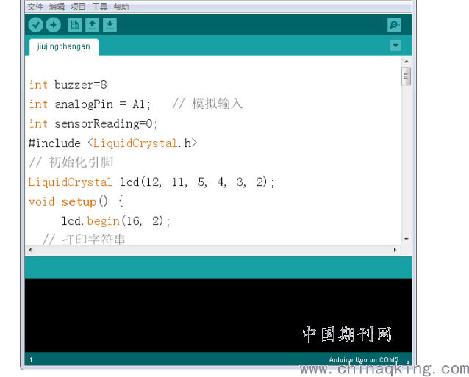
Task: Open the 文件 menu
Action: 35,7
